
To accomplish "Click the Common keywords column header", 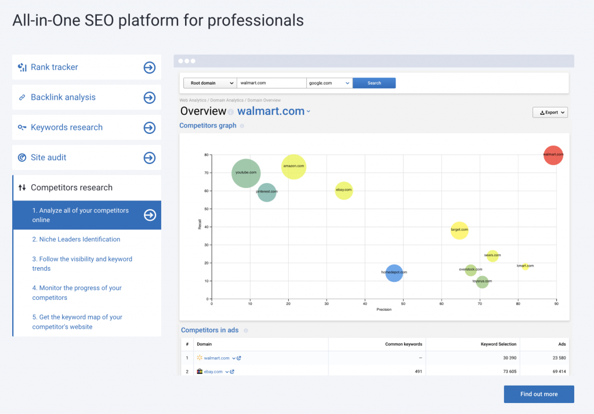I will [x=404, y=344].
